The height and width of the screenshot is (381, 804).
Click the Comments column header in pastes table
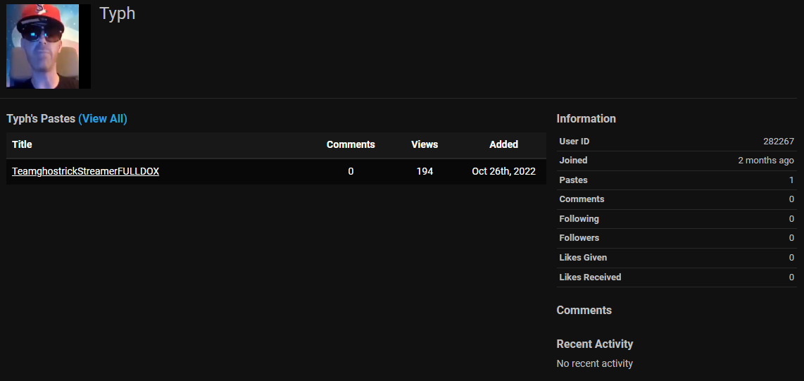tap(351, 144)
